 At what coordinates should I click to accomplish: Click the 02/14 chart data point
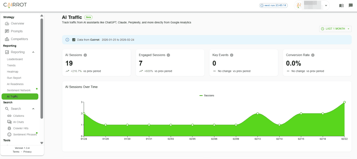[279, 125]
